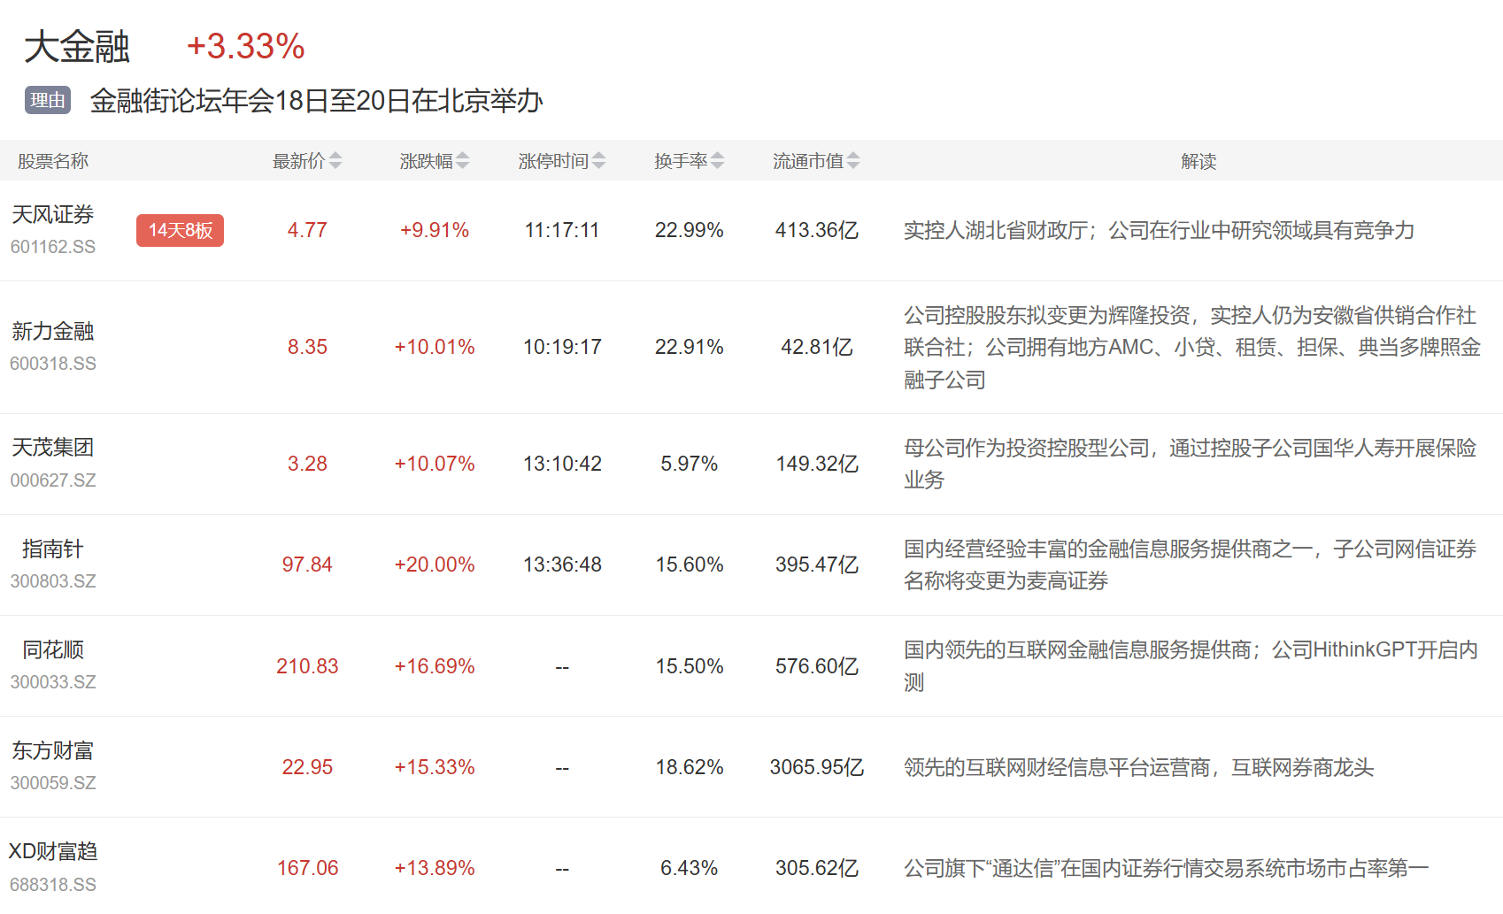Click the 涨停时间 sort arrows

(598, 161)
